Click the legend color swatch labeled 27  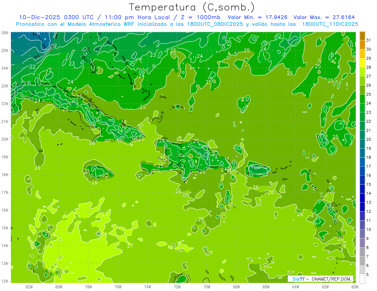click(362, 72)
